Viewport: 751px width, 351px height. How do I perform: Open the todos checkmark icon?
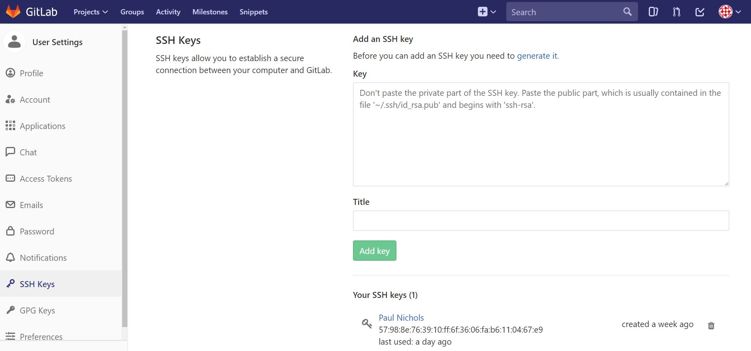[700, 12]
